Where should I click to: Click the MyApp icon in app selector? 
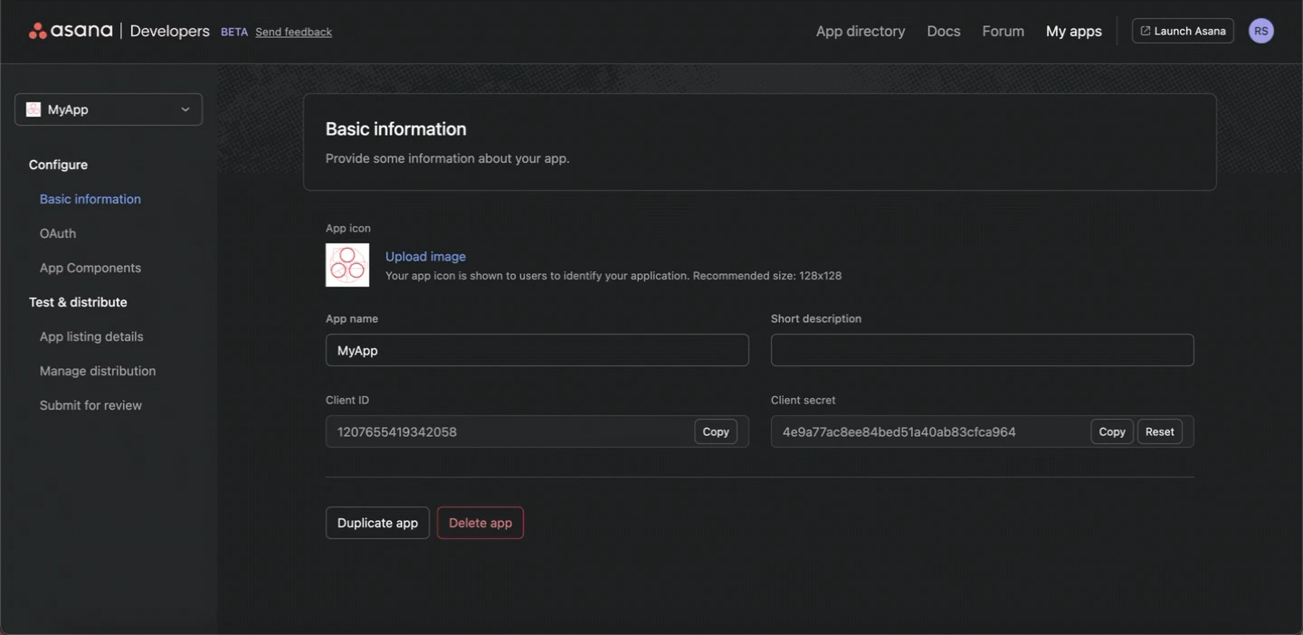[x=33, y=109]
